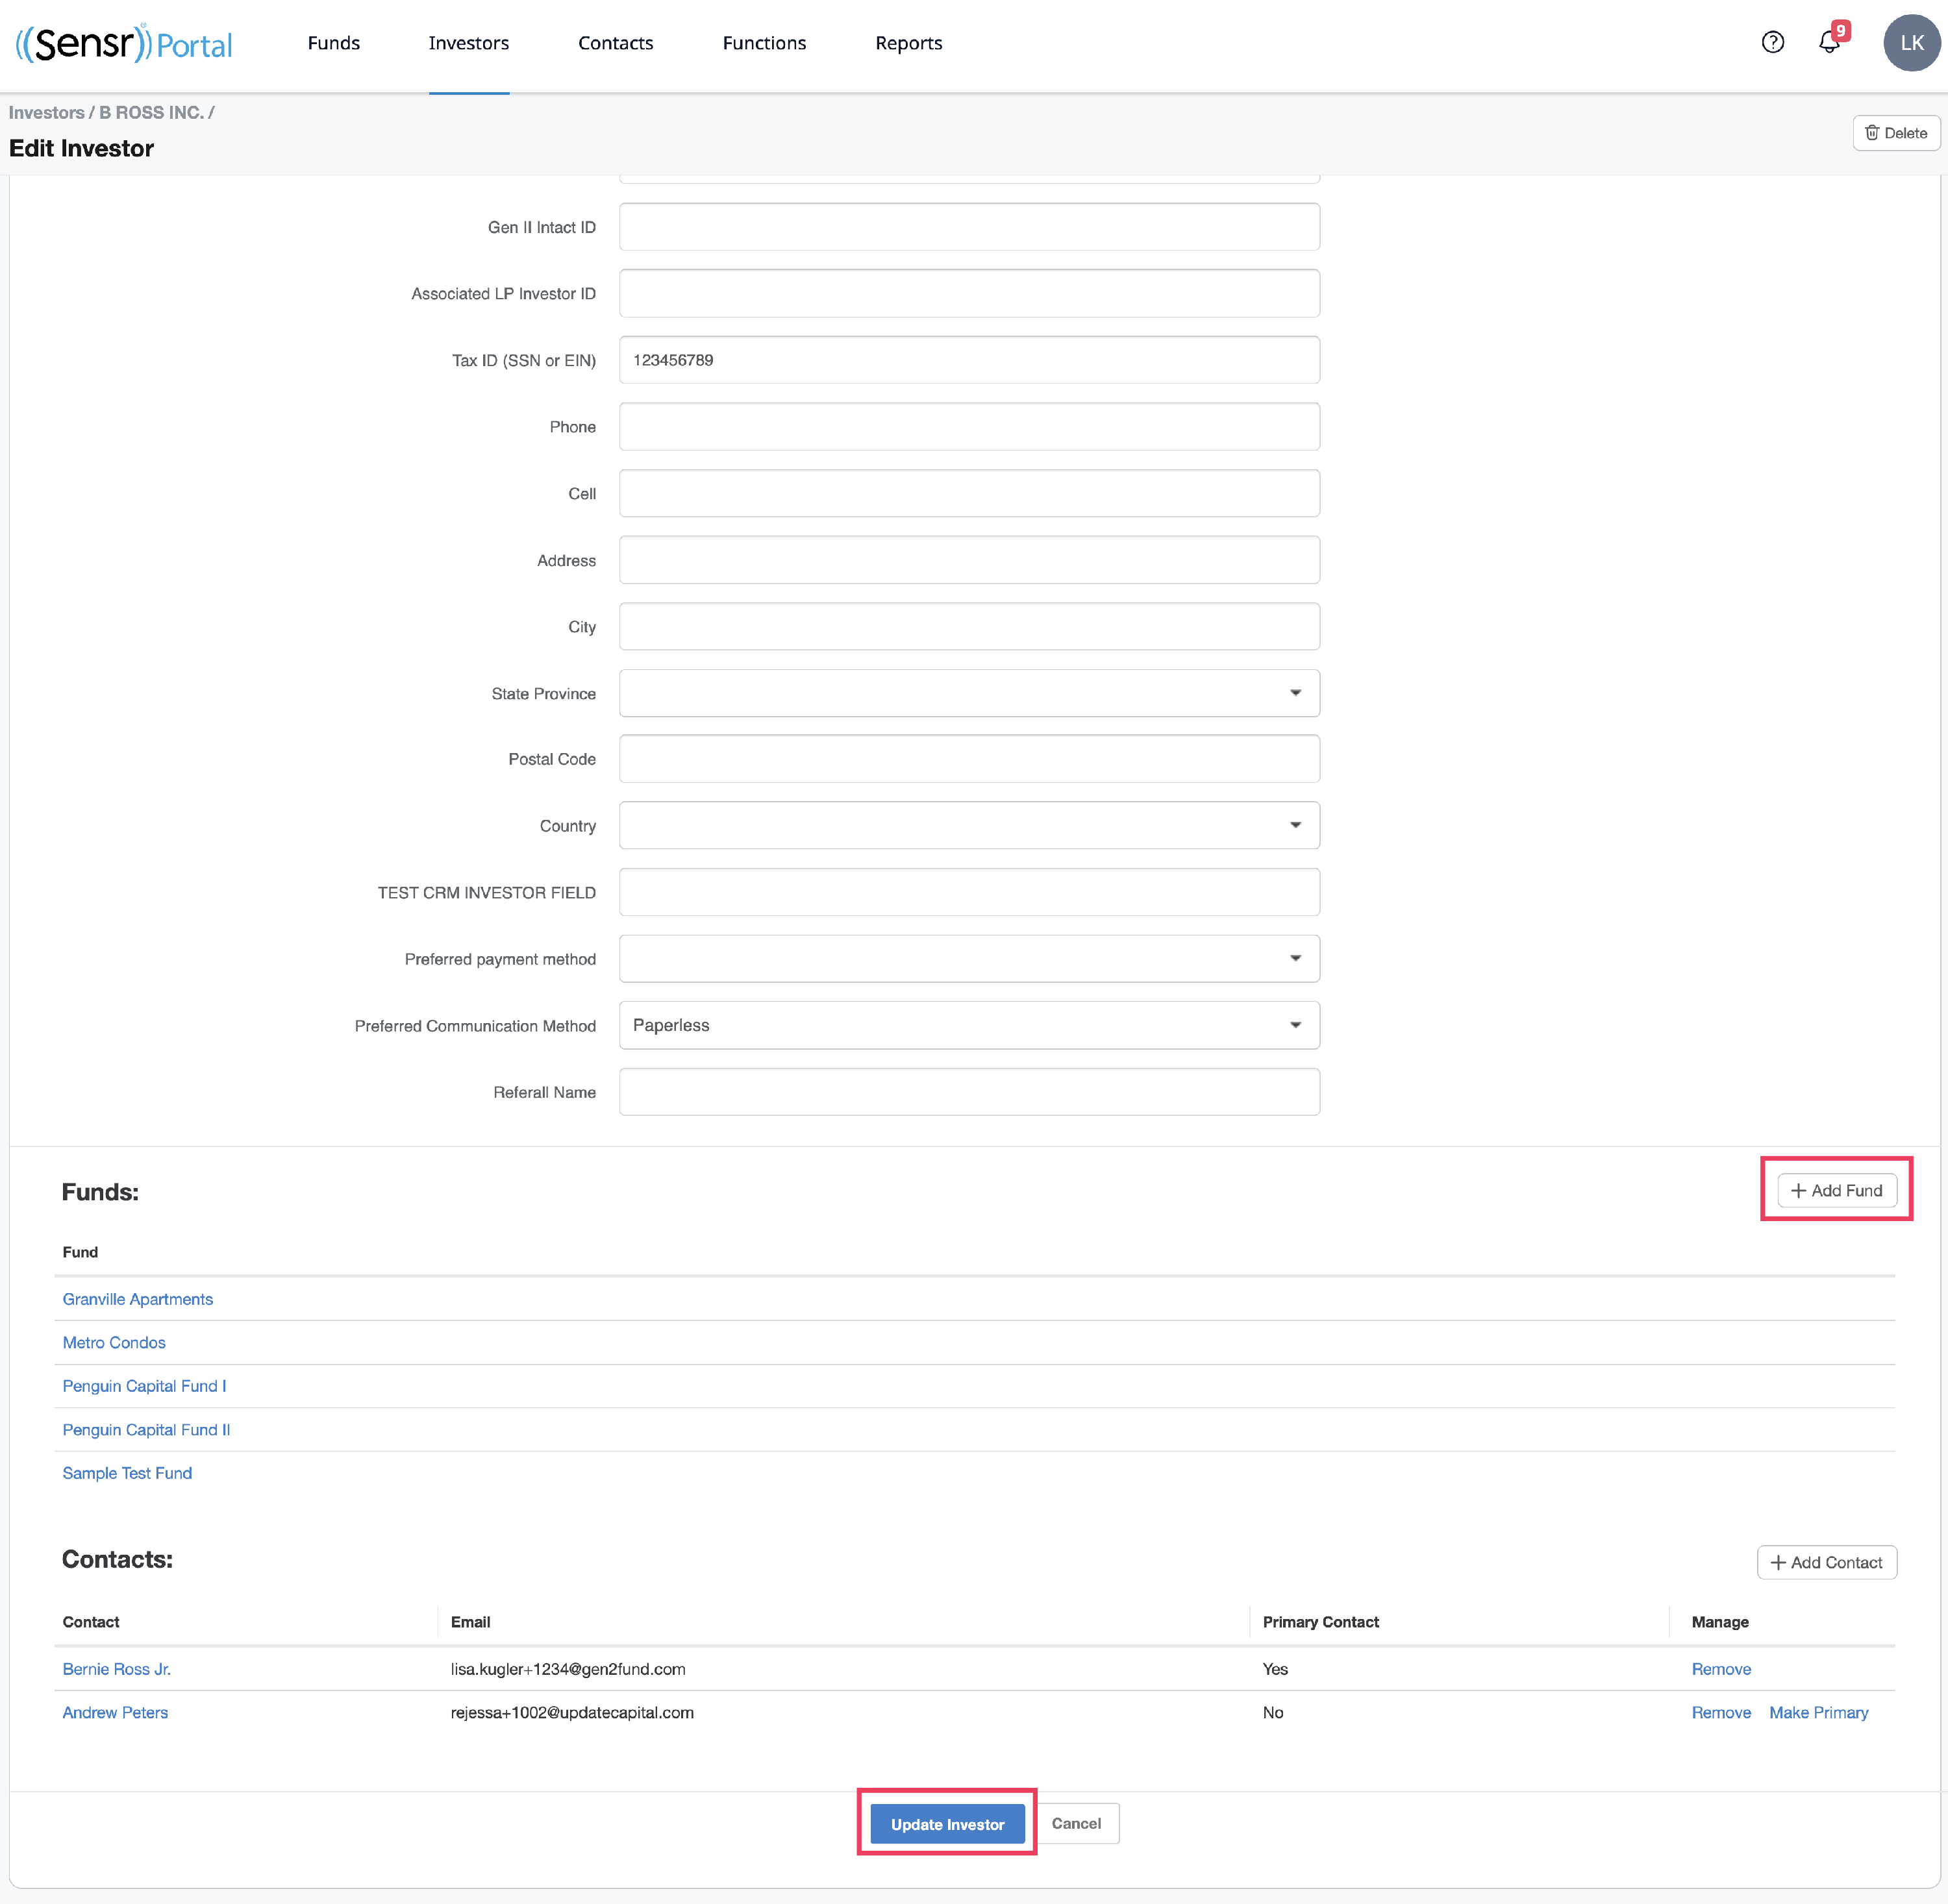
Task: Click the Update Investor button
Action: tap(947, 1824)
